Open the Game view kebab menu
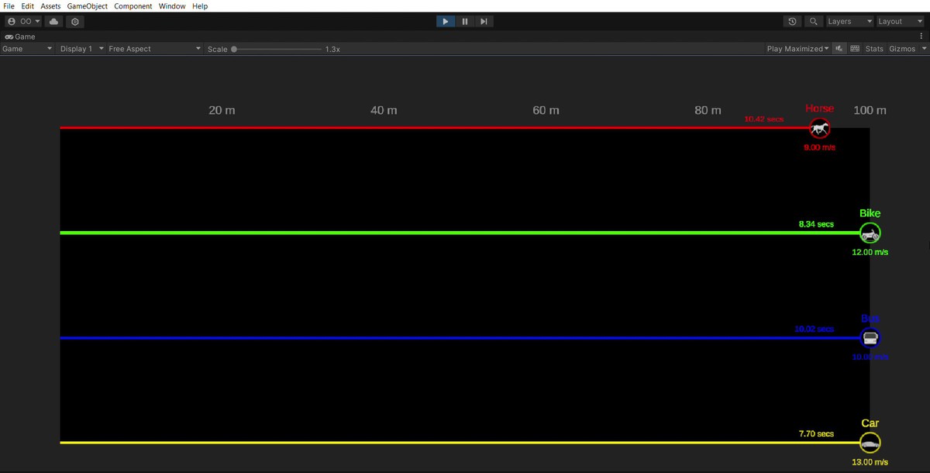Viewport: 930px width, 473px height. [x=921, y=36]
